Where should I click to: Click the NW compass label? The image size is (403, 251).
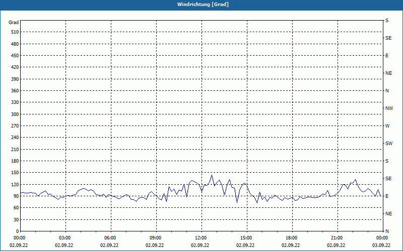389,108
